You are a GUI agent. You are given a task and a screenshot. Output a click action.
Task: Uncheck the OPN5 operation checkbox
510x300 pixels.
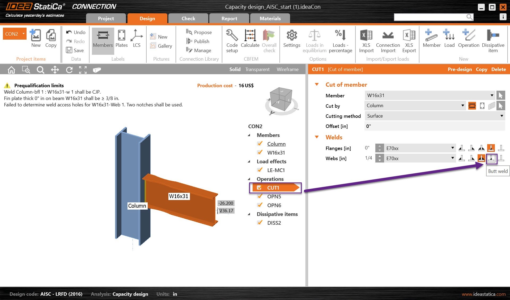pos(260,197)
